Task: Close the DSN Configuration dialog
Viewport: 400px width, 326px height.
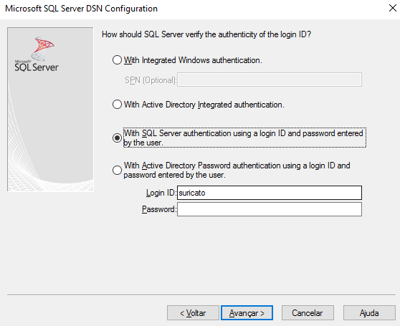Action: click(393, 8)
